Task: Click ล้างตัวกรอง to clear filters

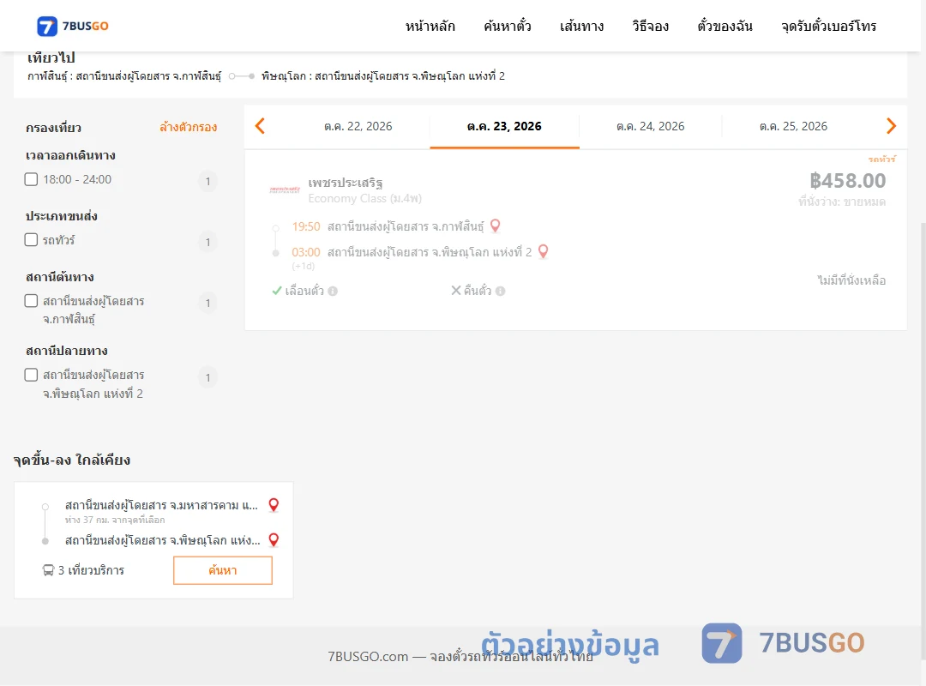Action: 189,127
